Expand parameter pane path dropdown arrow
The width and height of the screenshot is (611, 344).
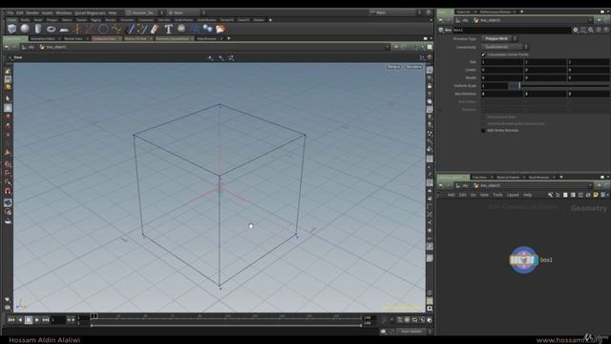click(590, 20)
